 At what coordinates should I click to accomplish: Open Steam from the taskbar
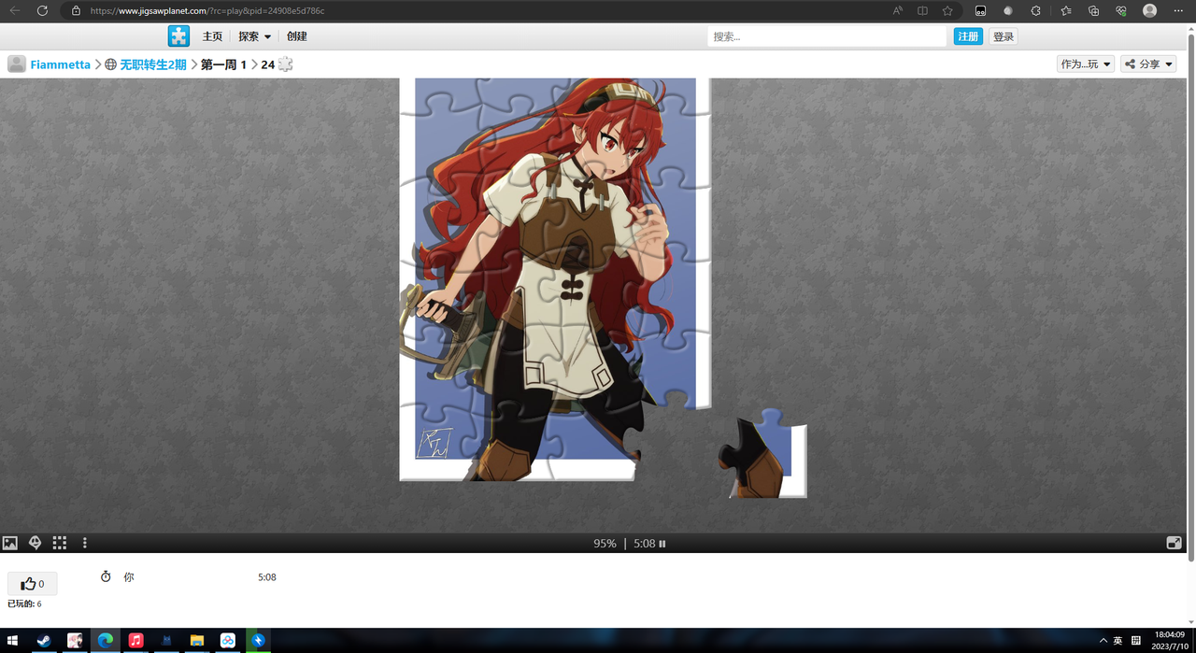click(x=44, y=641)
